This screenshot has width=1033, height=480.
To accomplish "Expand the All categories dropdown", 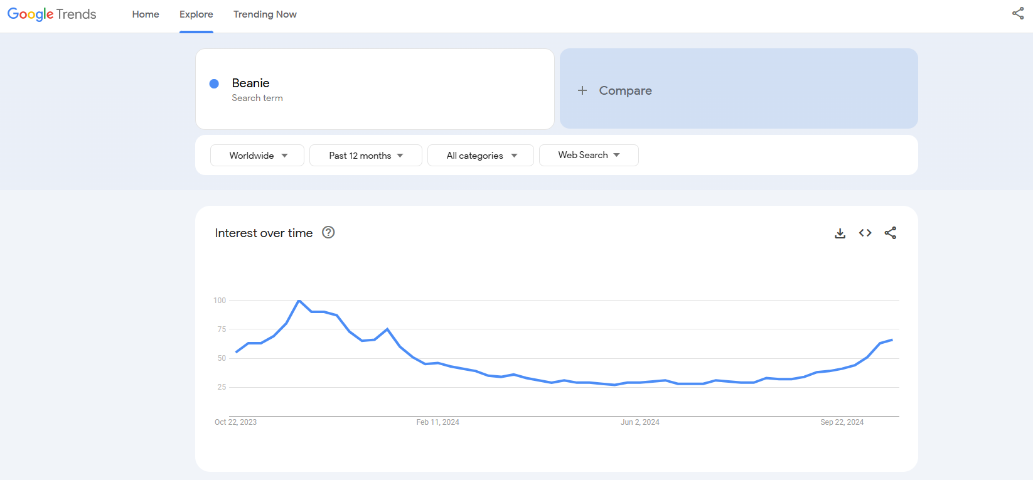I will pyautogui.click(x=481, y=156).
